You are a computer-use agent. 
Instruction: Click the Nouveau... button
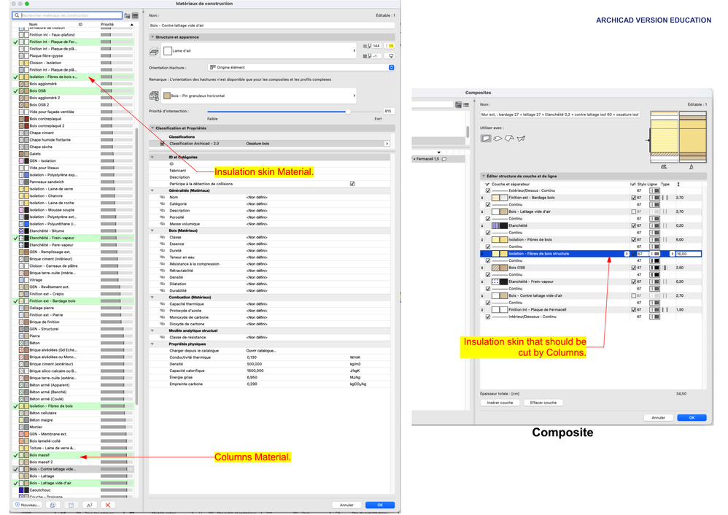pos(28,505)
